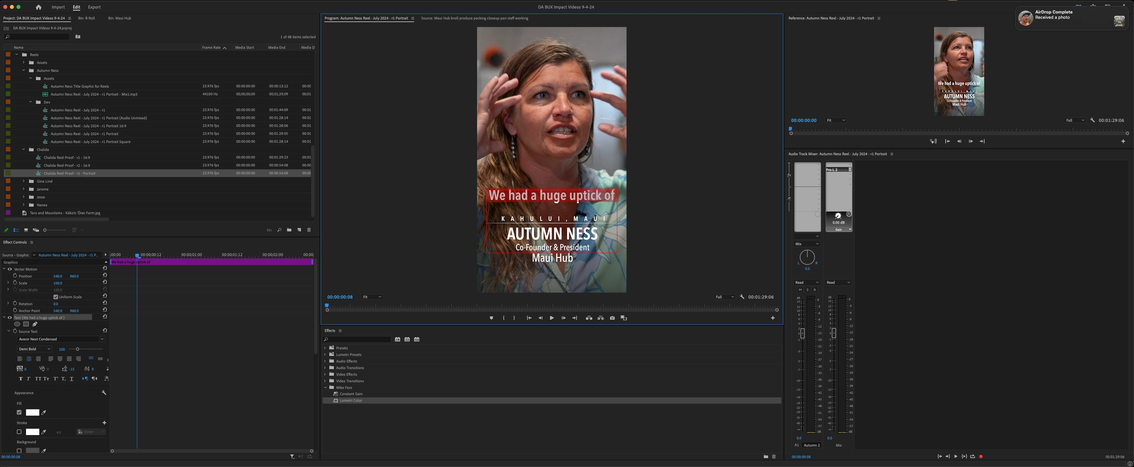Switch to the Export tab
The width and height of the screenshot is (1134, 467).
pyautogui.click(x=94, y=7)
